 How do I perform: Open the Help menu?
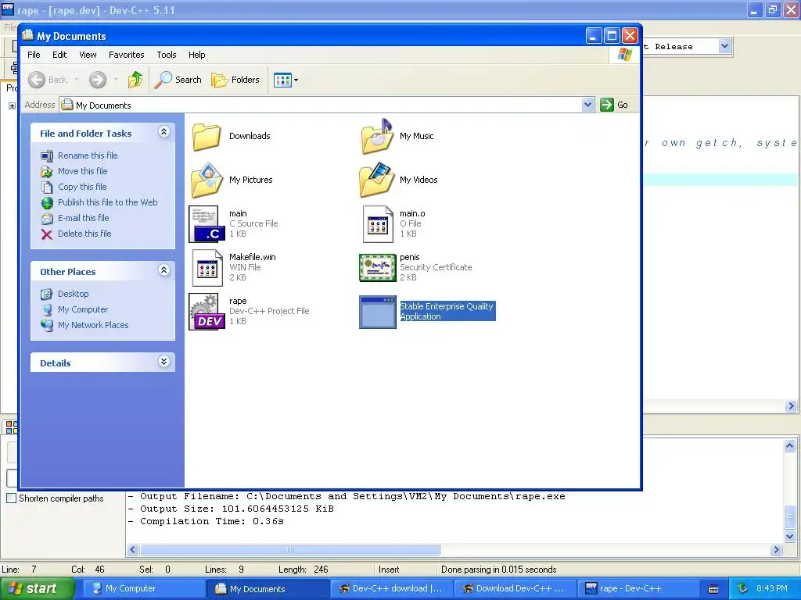[x=196, y=55]
